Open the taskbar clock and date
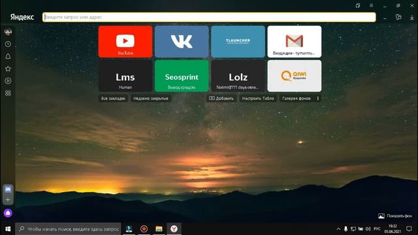The height and width of the screenshot is (235, 418). (x=393, y=229)
